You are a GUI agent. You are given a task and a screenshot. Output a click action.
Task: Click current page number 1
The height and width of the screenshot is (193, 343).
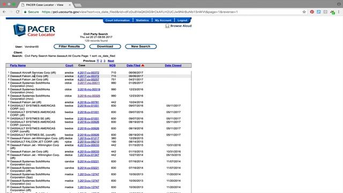(98, 61)
